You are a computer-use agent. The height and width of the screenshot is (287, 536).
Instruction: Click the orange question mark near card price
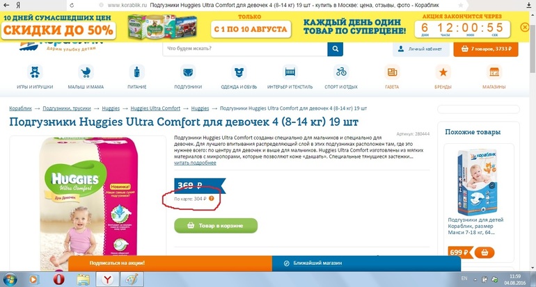pyautogui.click(x=212, y=198)
